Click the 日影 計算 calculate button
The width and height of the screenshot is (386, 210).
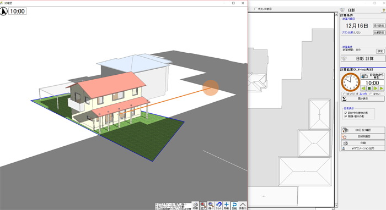click(x=363, y=59)
